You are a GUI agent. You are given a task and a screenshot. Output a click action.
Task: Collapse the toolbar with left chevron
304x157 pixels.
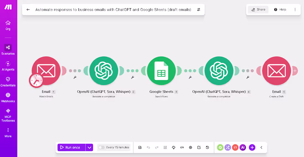(x=261, y=147)
